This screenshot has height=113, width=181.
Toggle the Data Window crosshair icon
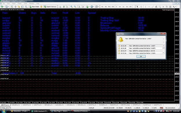click(x=15, y=7)
